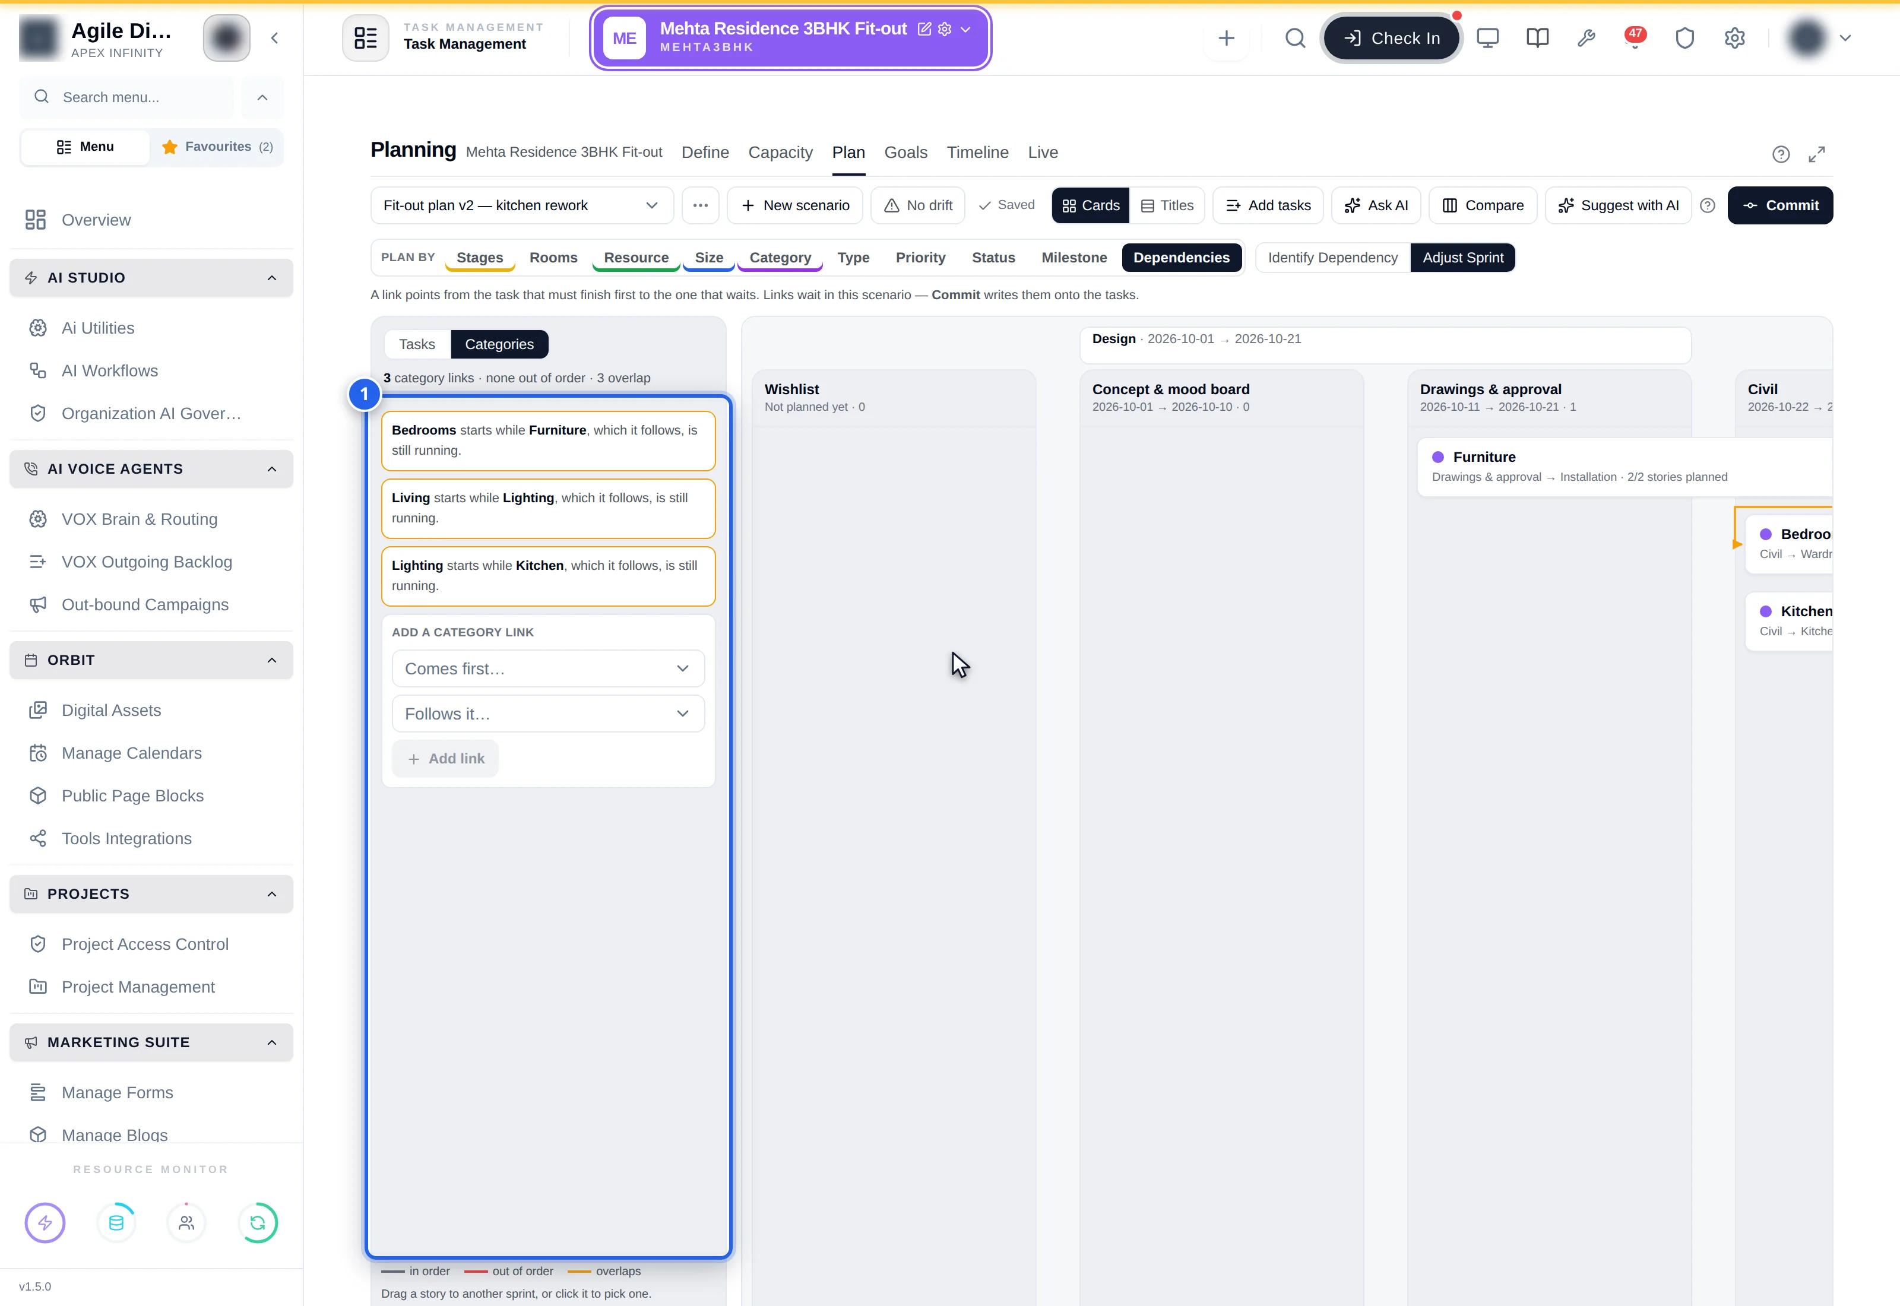Open the Comes first category dropdown

(548, 668)
